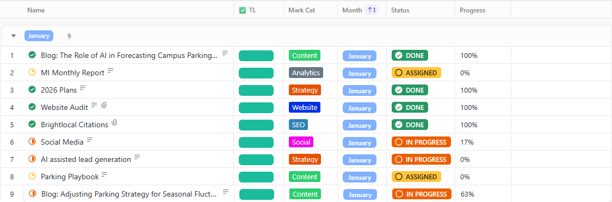Open DONE status dropdown for 2026 Plans
This screenshot has height=202, width=612.
410,90
